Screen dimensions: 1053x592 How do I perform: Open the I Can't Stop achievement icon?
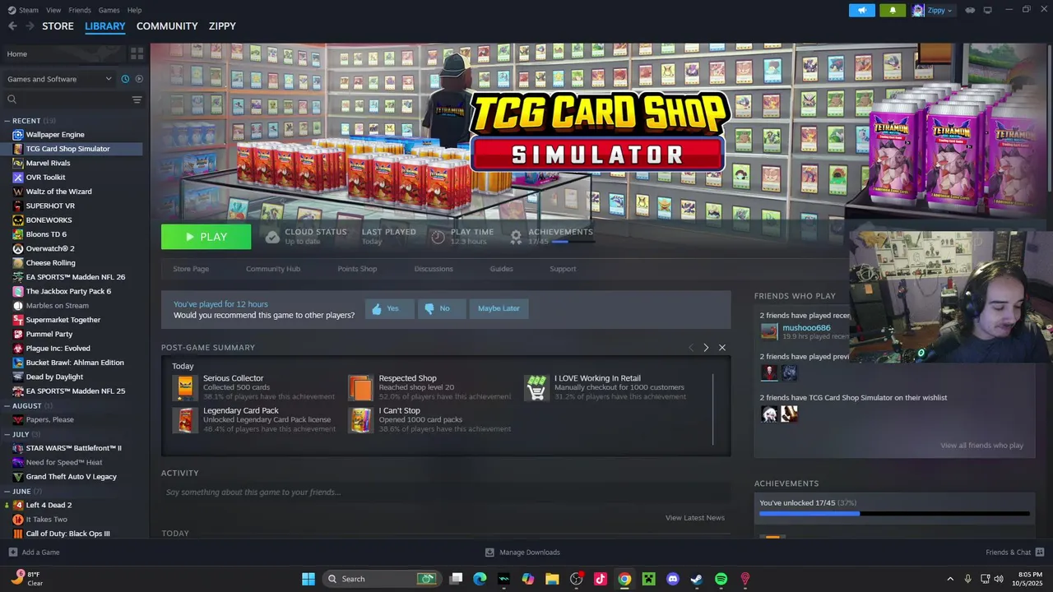360,419
